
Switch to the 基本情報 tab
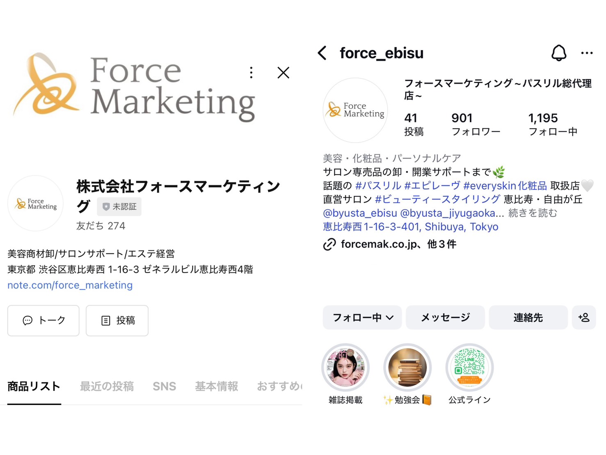point(216,386)
